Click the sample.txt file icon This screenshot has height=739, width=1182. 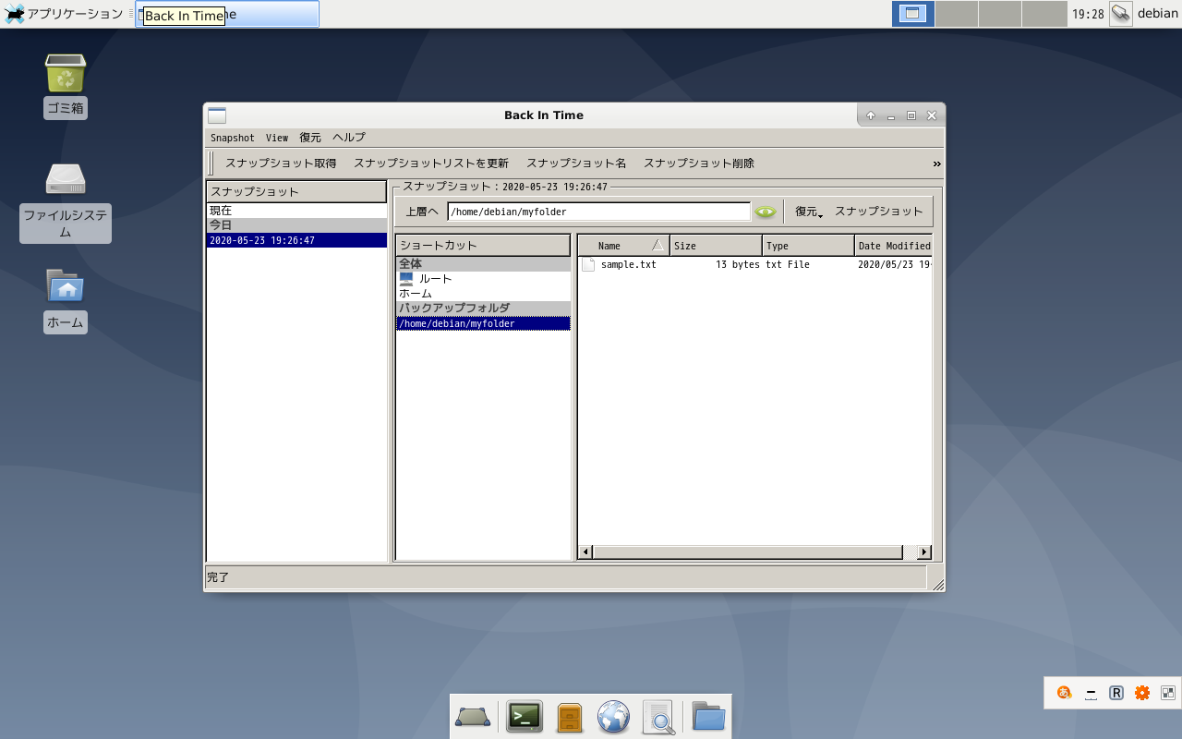pyautogui.click(x=588, y=264)
